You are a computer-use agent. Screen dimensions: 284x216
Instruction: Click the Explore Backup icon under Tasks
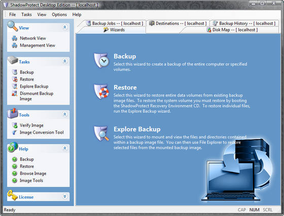15,86
